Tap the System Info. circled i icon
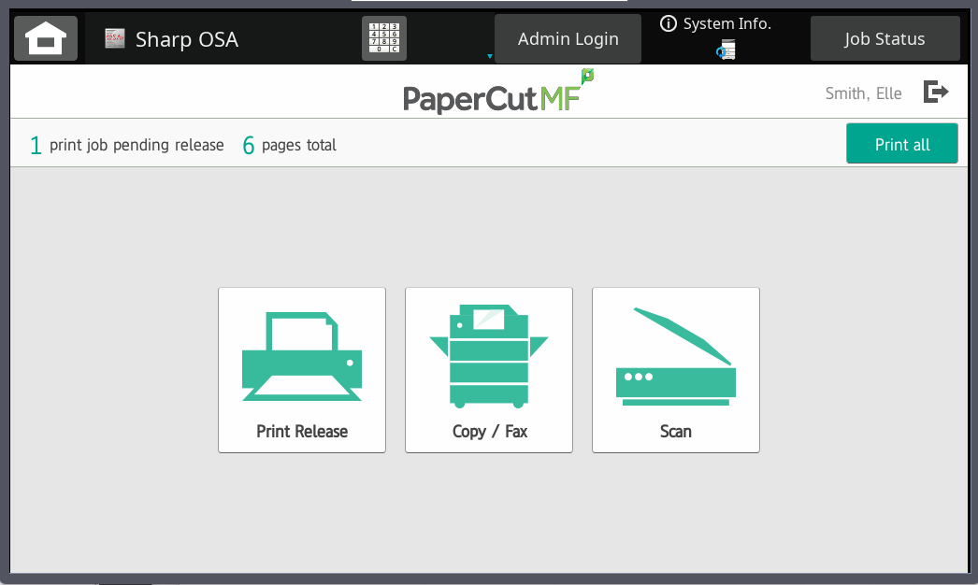This screenshot has width=978, height=585. point(668,23)
